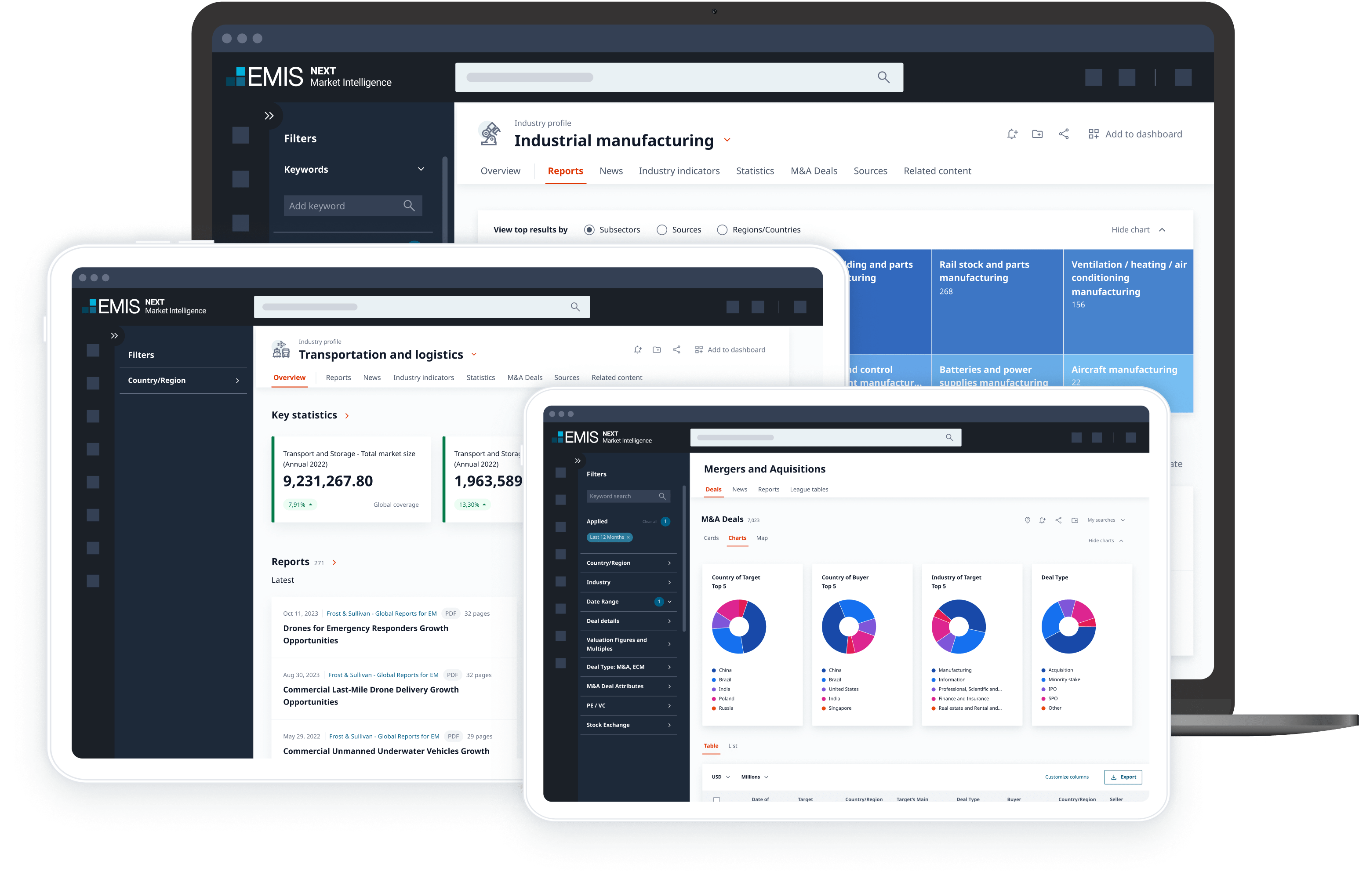Open the League tables tab
Screen dimensions: 1359x875
(x=808, y=489)
